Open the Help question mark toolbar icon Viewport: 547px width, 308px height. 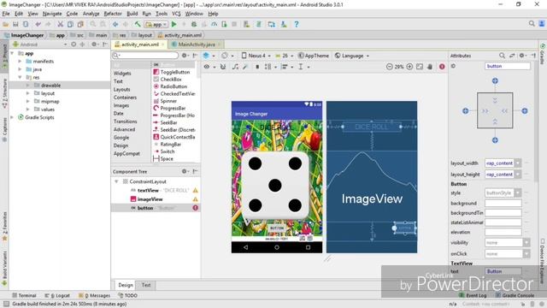(x=297, y=24)
